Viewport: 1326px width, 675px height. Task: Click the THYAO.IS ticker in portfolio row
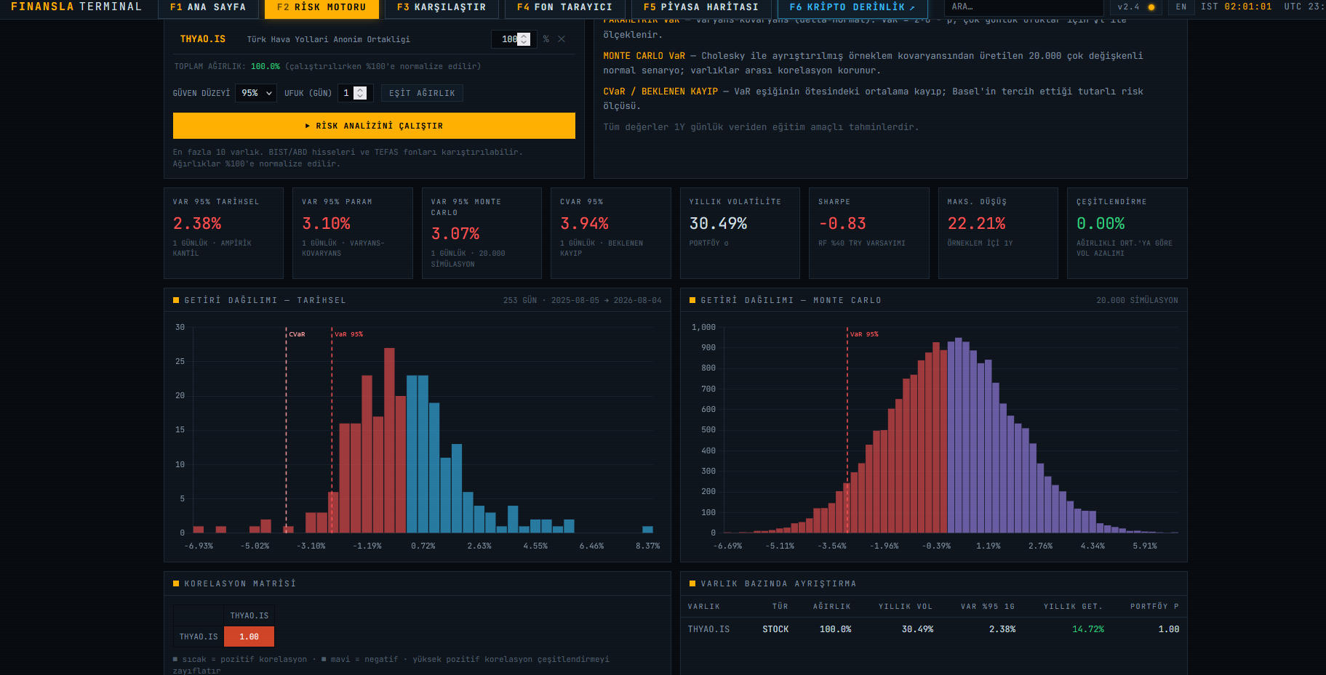click(x=203, y=39)
